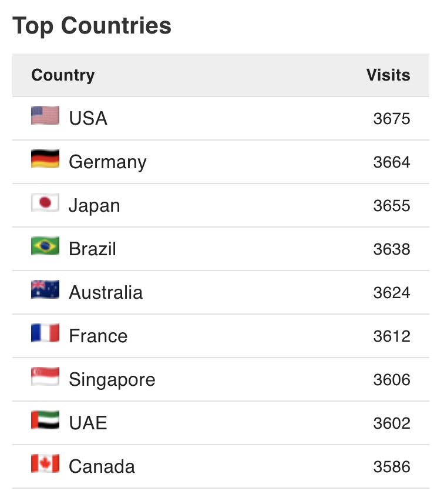The width and height of the screenshot is (444, 494).
Task: Sort table by Visits column header
Action: click(x=388, y=75)
